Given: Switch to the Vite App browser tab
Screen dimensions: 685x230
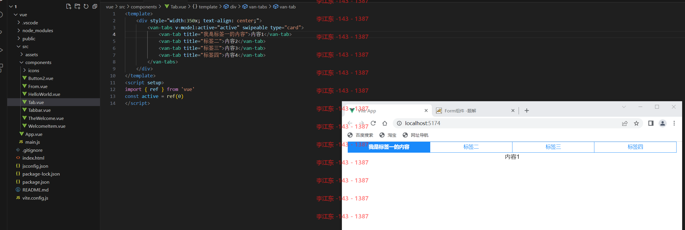Looking at the screenshot, I should coord(386,111).
